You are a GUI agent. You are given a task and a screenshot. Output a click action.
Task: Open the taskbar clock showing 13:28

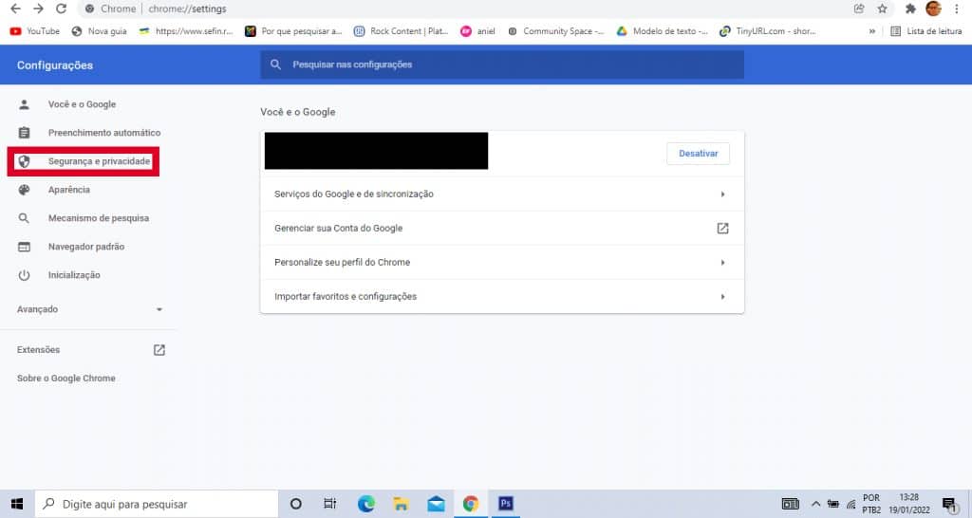[x=908, y=504]
